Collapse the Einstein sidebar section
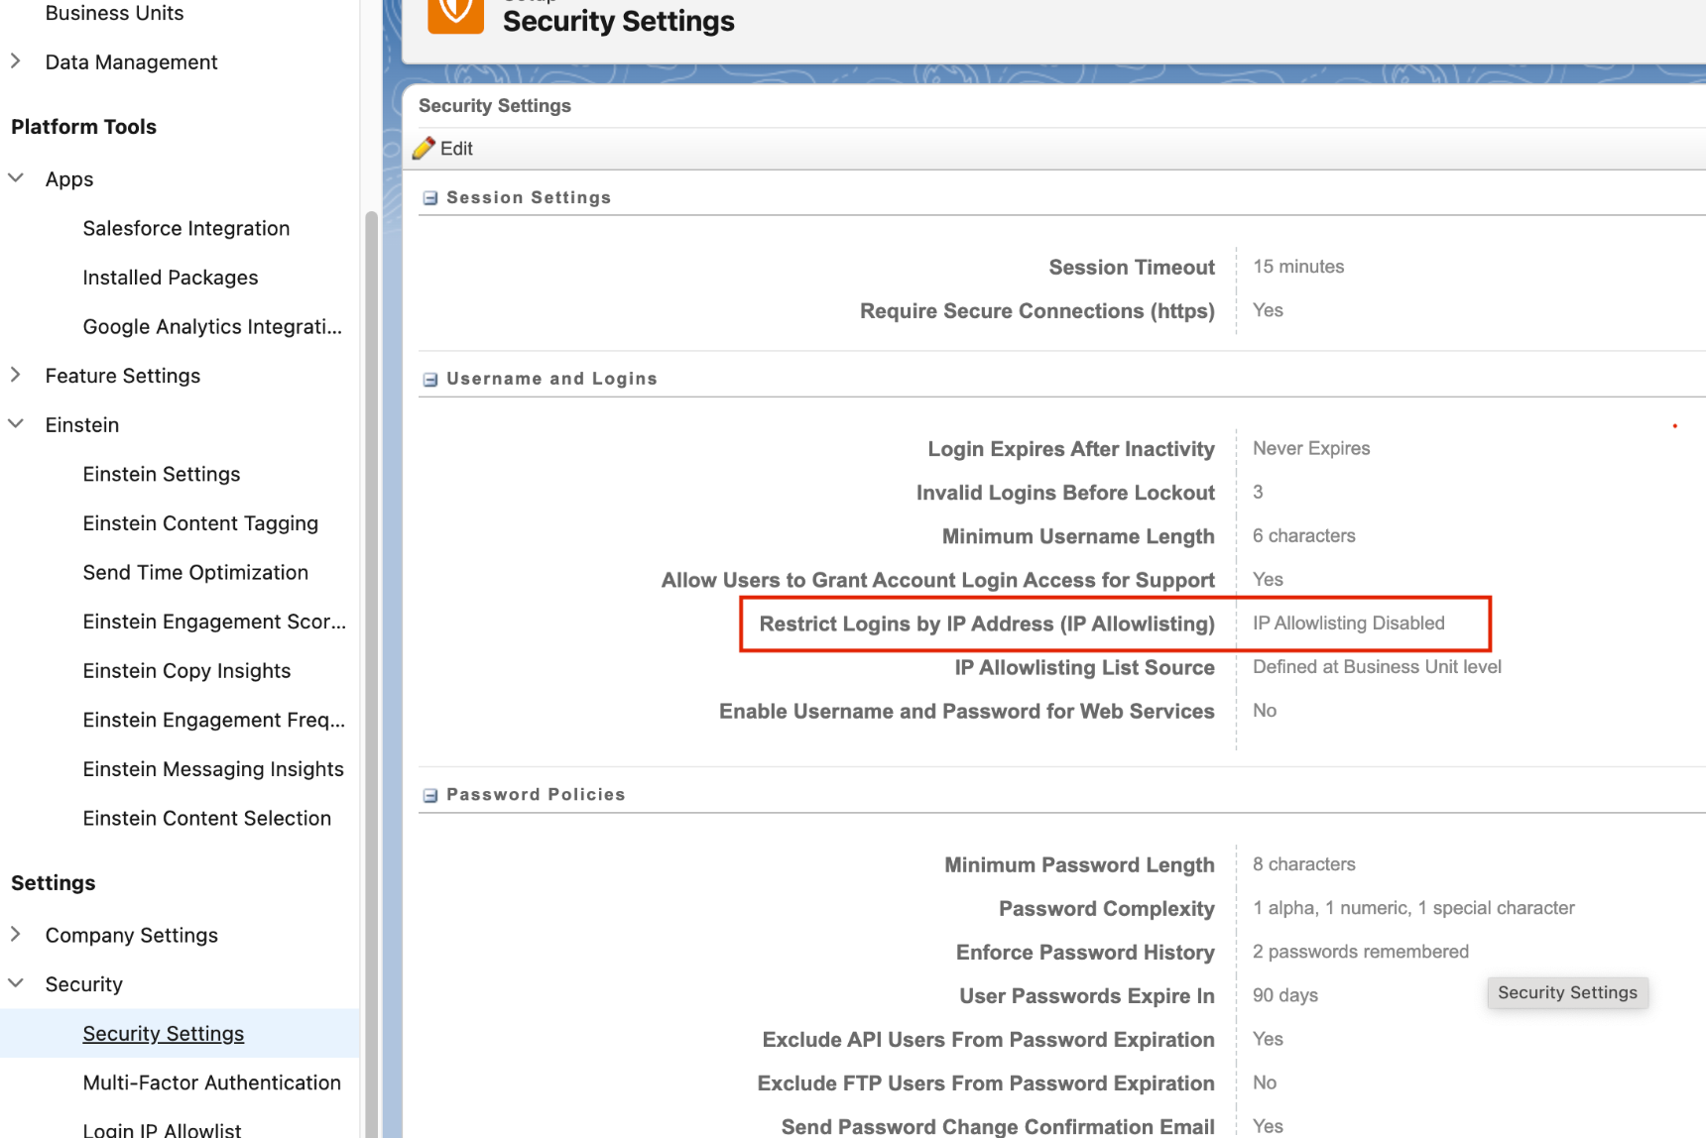This screenshot has width=1706, height=1138. (16, 423)
